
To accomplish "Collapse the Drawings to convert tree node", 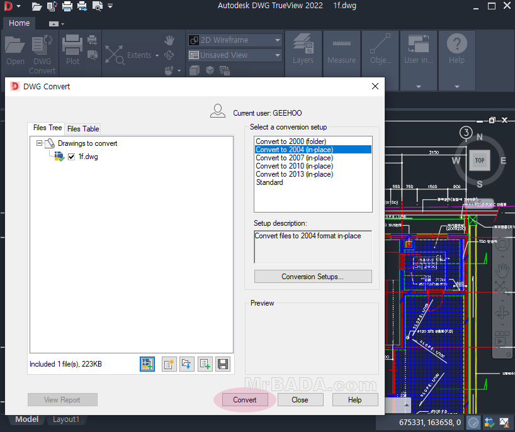I will click(x=40, y=143).
